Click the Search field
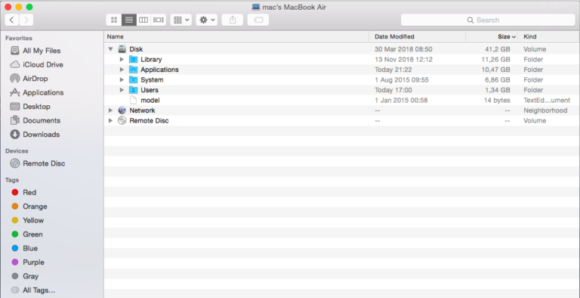 coord(488,20)
